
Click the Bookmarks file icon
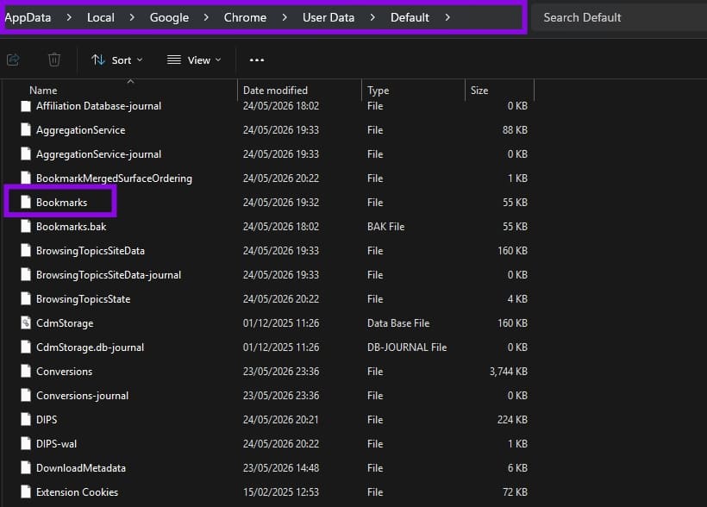[26, 202]
